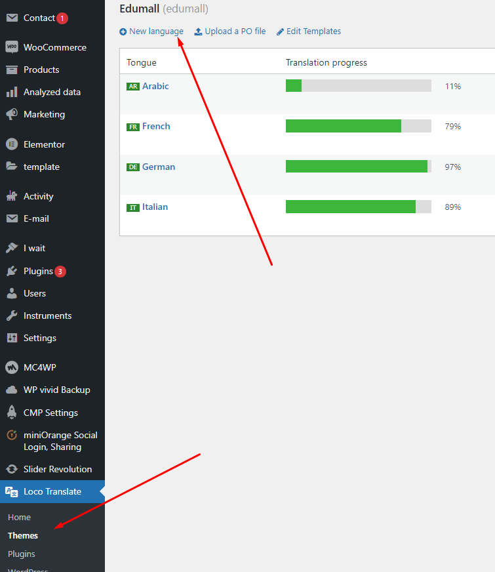Viewport: 495px width, 572px height.
Task: Click the Users person icon
Action: (12, 293)
